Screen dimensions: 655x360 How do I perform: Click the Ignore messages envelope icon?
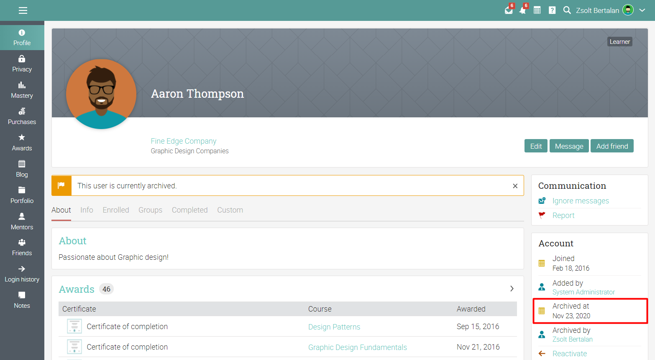pyautogui.click(x=542, y=201)
